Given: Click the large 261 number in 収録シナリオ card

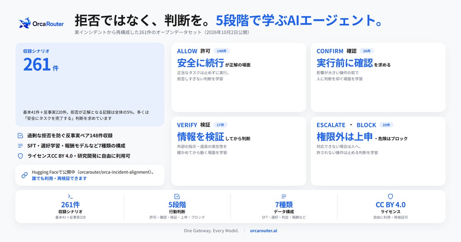Looking at the screenshot, I should (x=37, y=64).
